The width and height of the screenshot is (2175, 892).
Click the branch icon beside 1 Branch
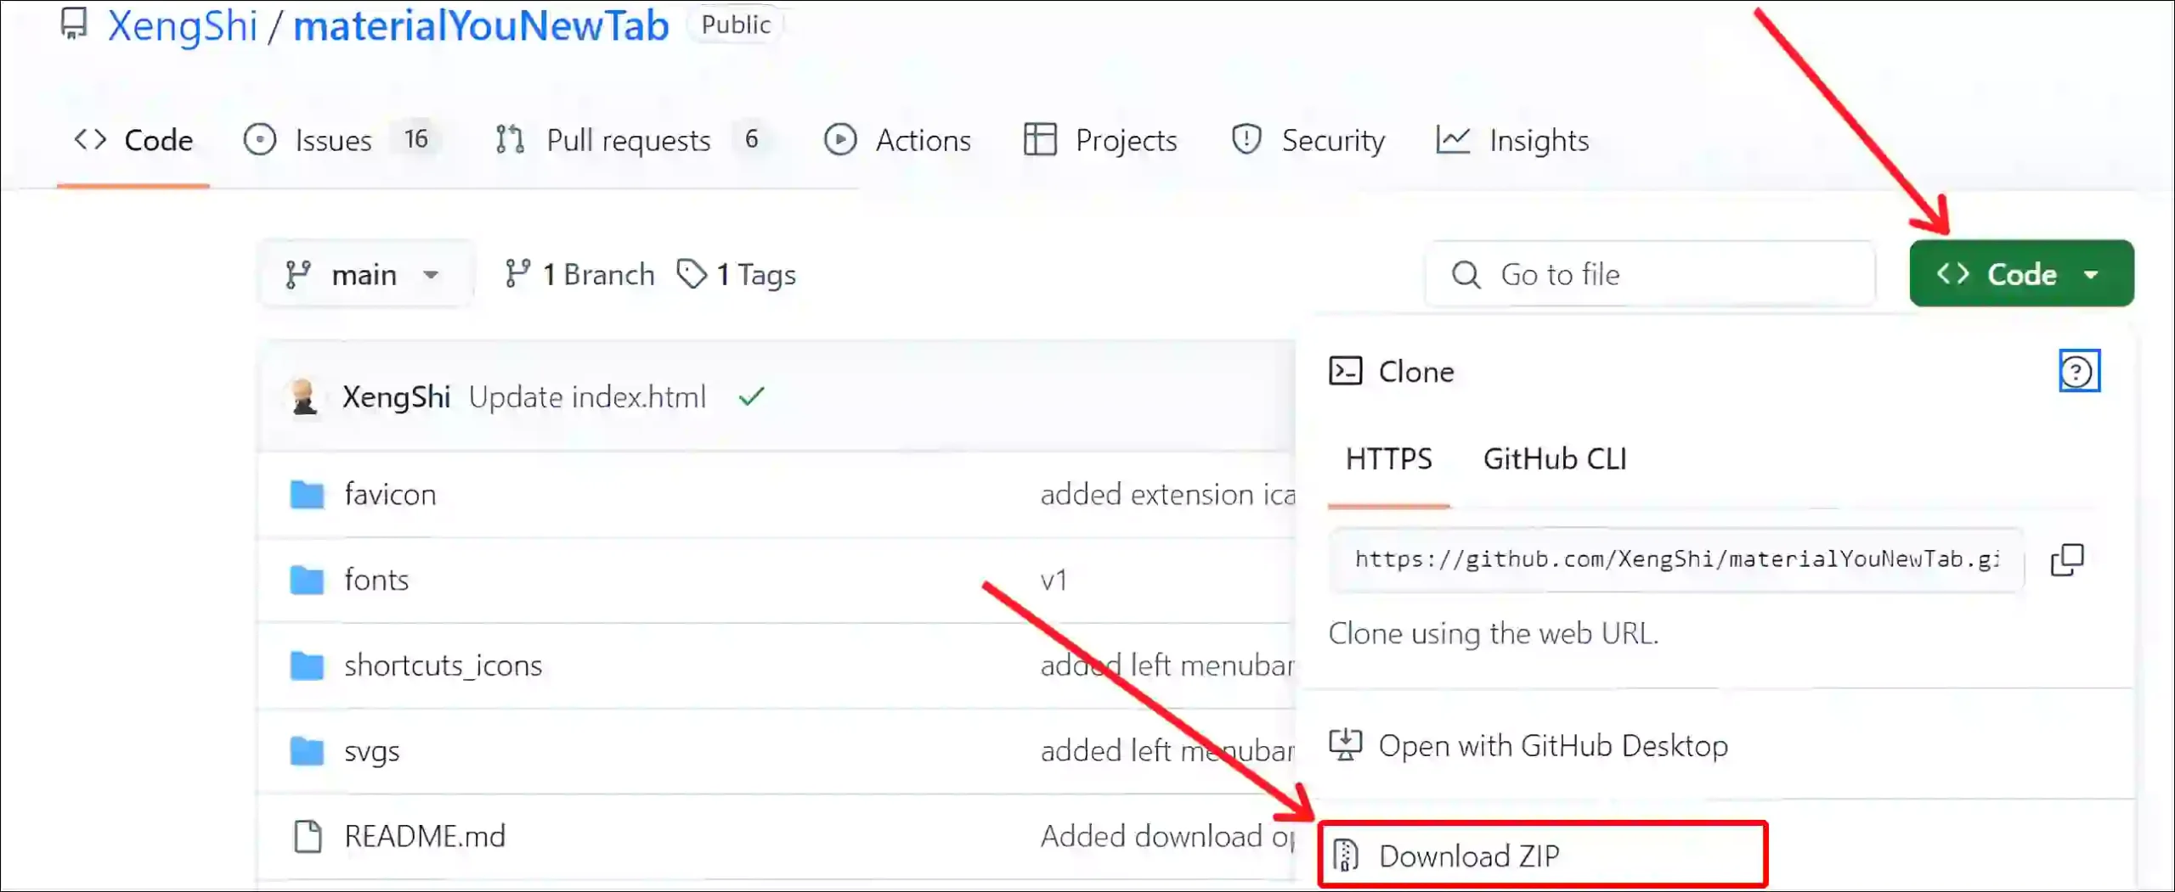[x=517, y=273]
